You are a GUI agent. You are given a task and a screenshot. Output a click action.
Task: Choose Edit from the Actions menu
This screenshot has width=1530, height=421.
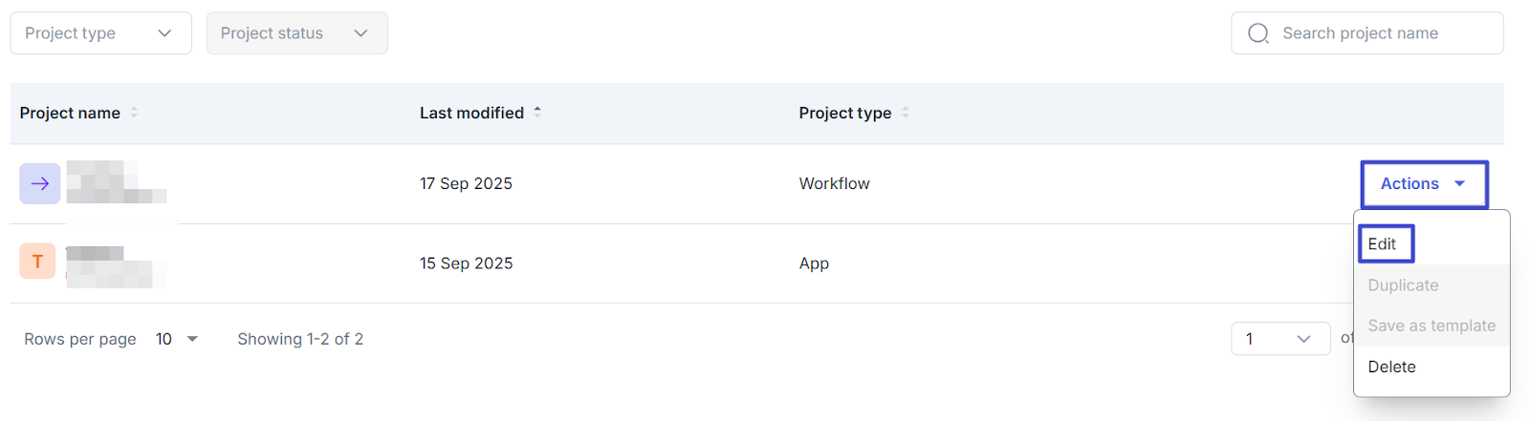click(x=1383, y=244)
